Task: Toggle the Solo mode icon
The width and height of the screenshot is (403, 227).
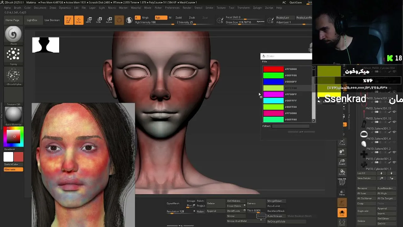Action: click(342, 213)
